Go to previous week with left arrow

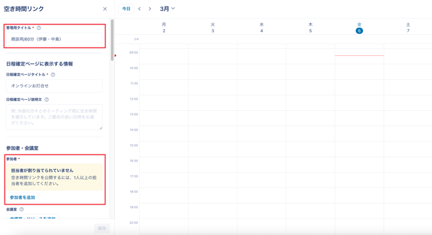click(x=139, y=9)
